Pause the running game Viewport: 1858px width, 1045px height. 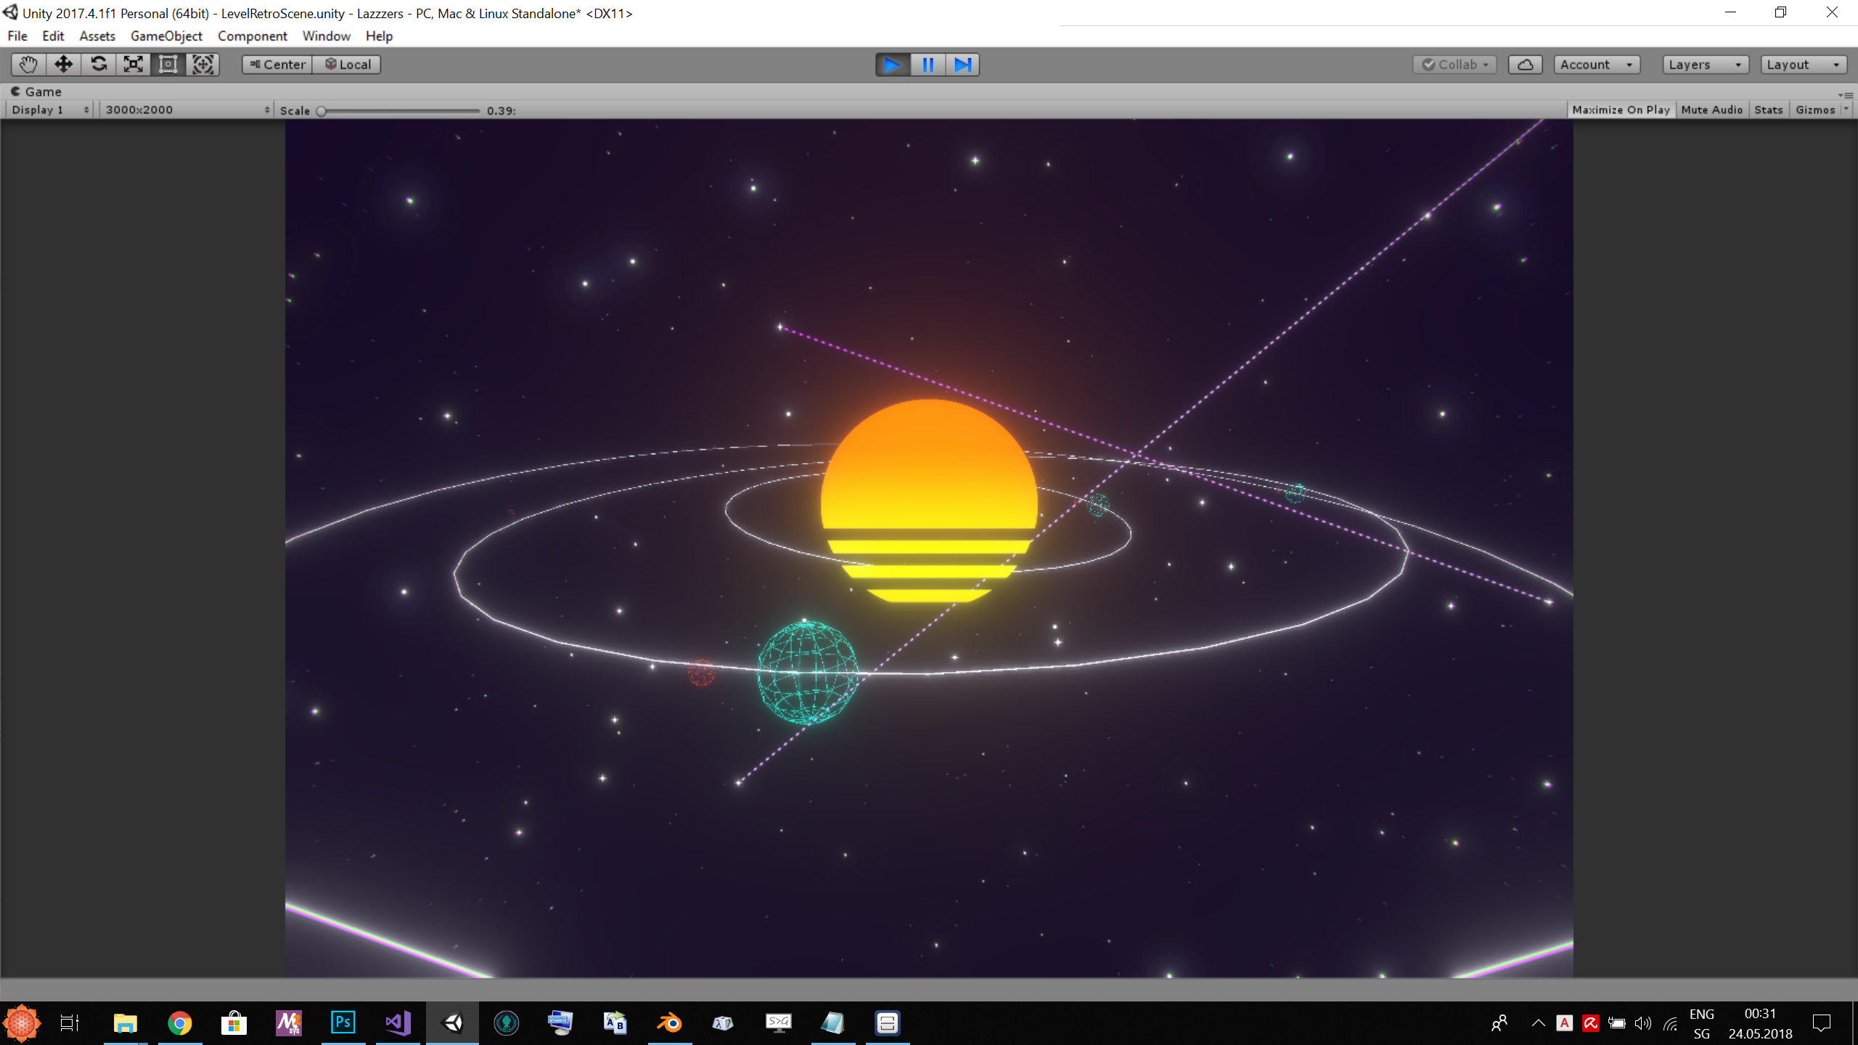pos(928,65)
